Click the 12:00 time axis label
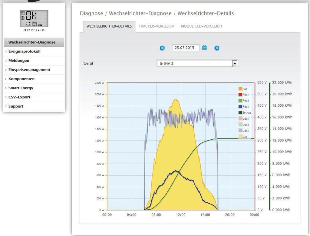Image resolution: width=310 pixels, height=236 pixels. 181,215
